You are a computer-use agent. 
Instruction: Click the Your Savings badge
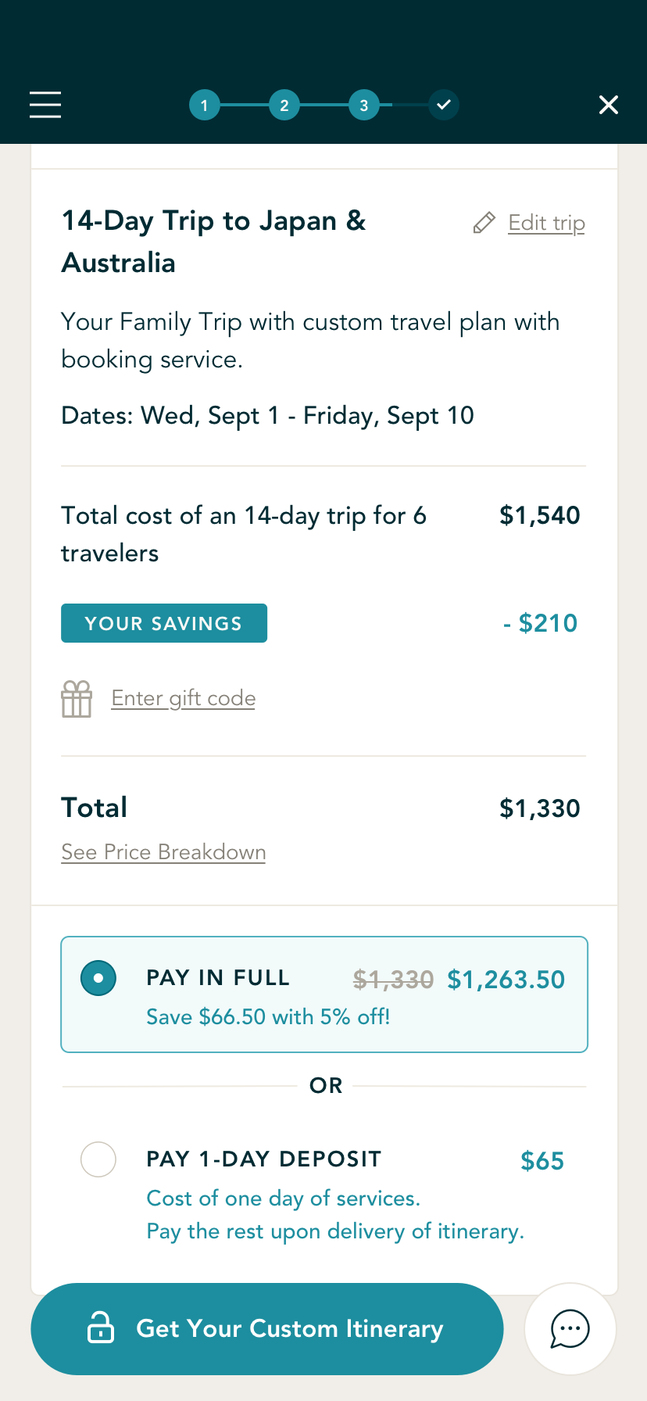[x=164, y=623]
